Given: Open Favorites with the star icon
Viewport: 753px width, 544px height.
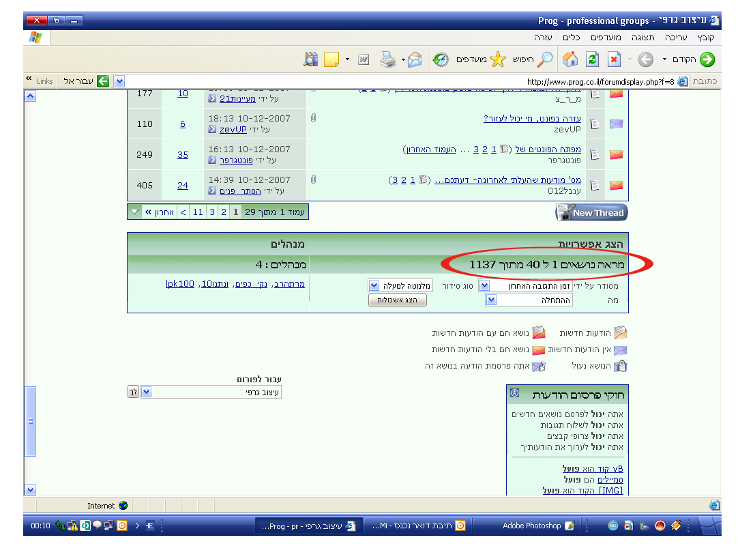Looking at the screenshot, I should point(498,59).
